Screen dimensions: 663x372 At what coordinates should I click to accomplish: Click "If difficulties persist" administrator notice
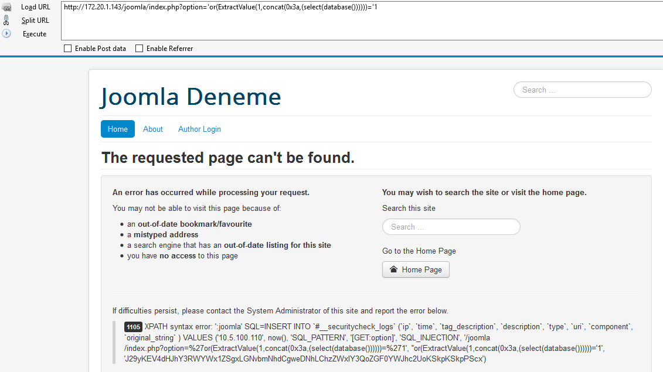click(280, 310)
